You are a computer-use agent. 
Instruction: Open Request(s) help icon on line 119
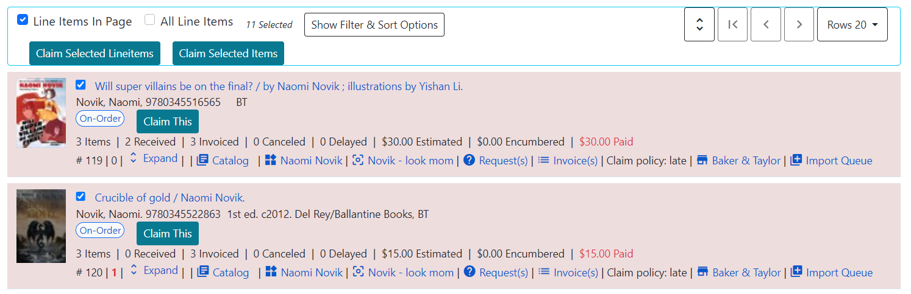(x=469, y=160)
